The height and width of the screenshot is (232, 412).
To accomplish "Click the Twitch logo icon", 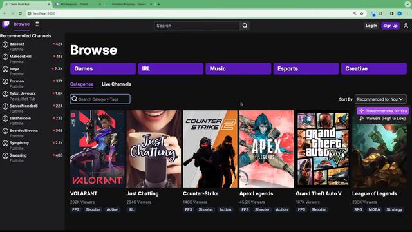I will click(x=6, y=24).
